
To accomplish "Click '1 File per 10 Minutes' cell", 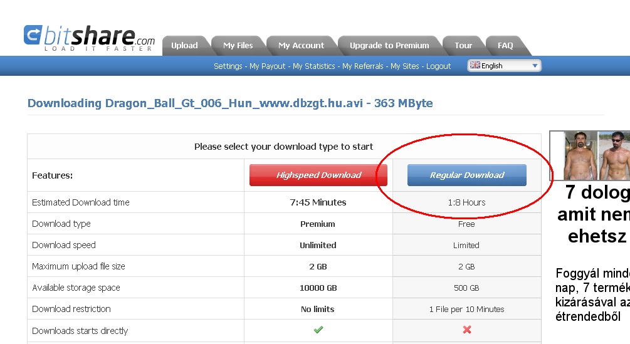I will coord(466,309).
